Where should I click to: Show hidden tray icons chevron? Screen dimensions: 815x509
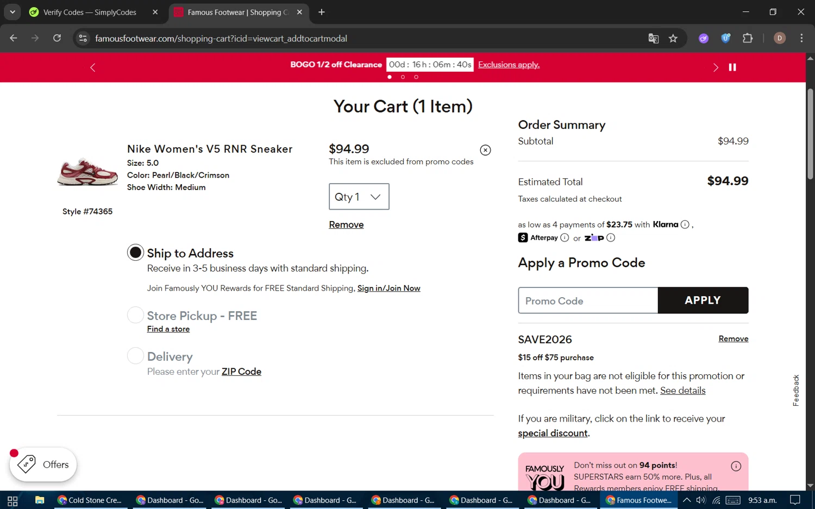click(687, 500)
